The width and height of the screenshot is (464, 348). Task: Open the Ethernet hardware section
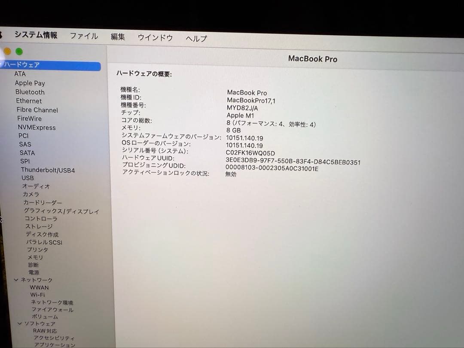tap(29, 101)
